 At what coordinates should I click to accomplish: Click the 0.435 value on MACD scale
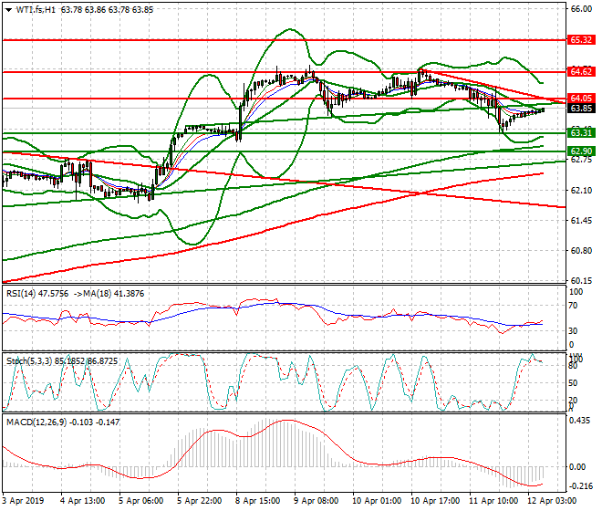pyautogui.click(x=581, y=420)
